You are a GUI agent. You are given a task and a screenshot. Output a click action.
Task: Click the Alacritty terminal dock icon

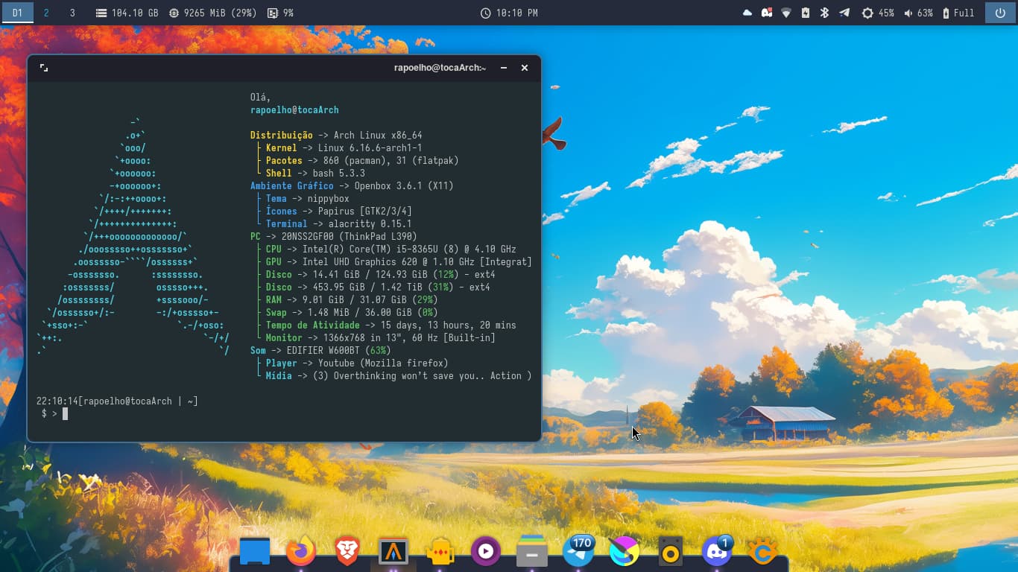click(393, 552)
